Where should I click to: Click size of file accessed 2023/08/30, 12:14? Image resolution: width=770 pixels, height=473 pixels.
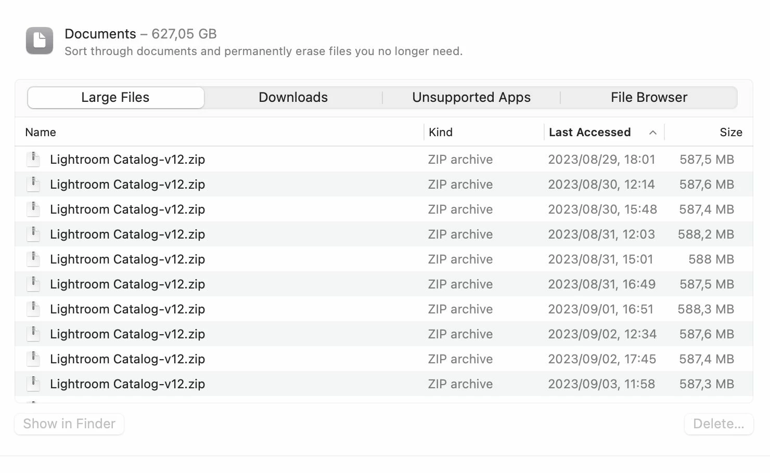(x=707, y=185)
